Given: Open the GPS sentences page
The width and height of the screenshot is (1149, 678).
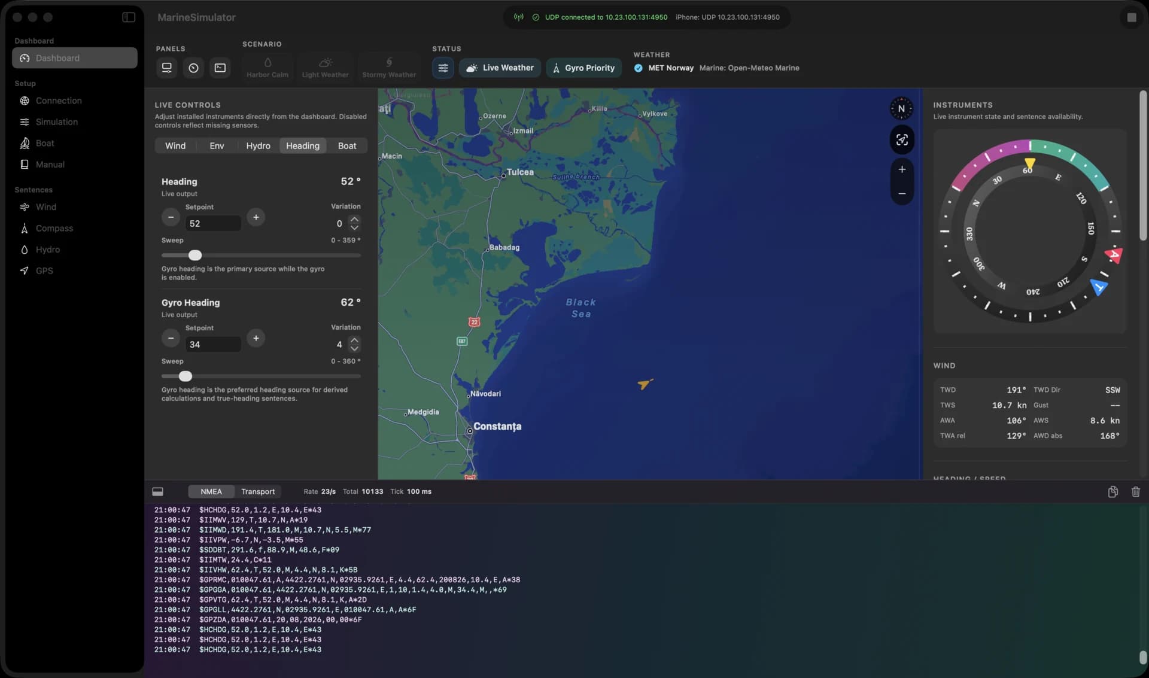Looking at the screenshot, I should tap(74, 270).
